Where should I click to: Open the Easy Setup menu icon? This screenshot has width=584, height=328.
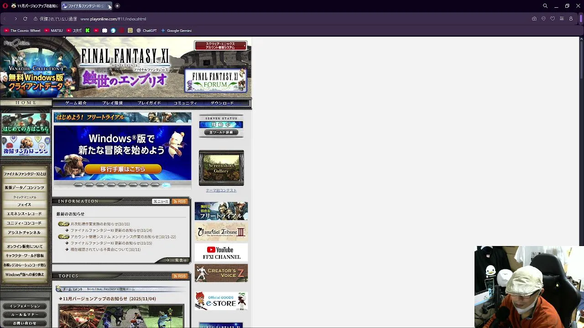562,19
